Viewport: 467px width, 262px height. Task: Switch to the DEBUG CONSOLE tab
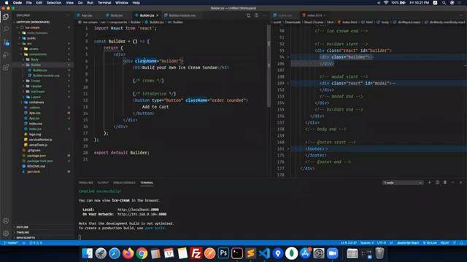tap(124, 183)
